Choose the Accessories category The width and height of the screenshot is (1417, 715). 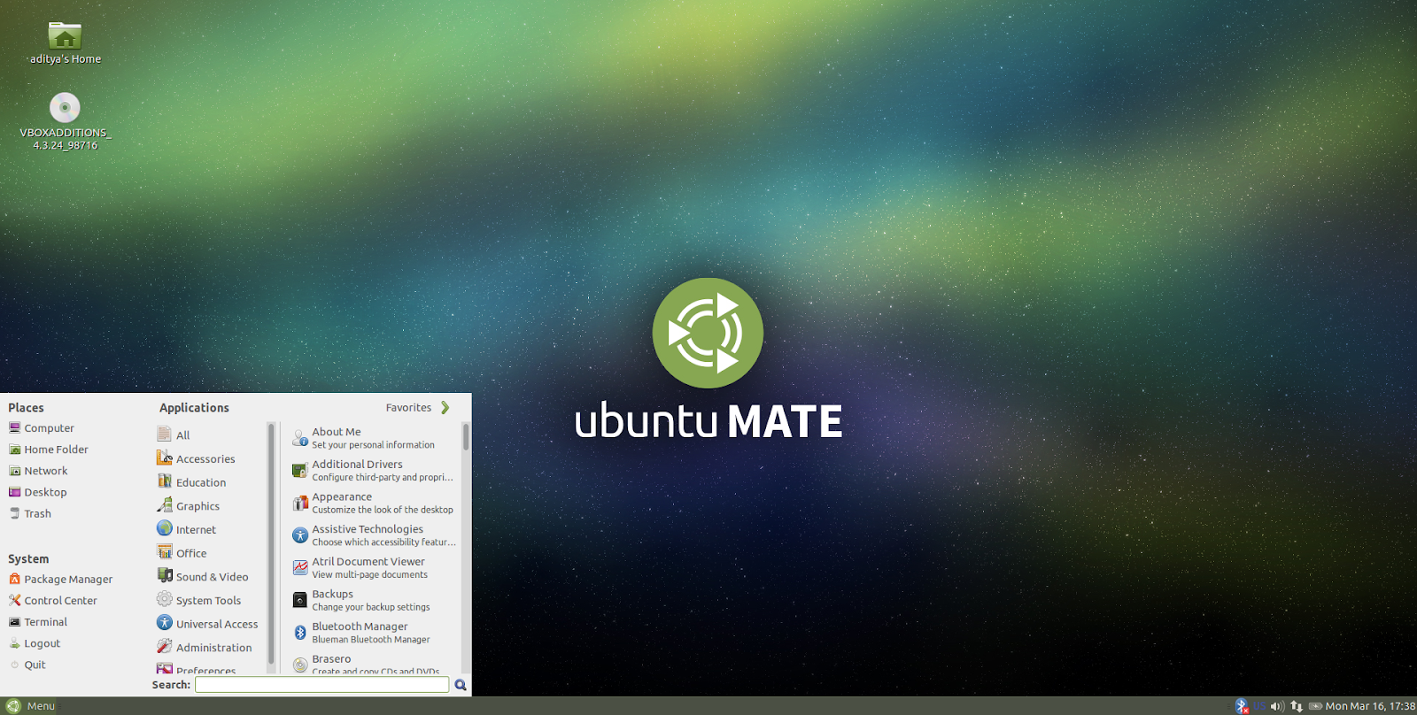tap(205, 459)
